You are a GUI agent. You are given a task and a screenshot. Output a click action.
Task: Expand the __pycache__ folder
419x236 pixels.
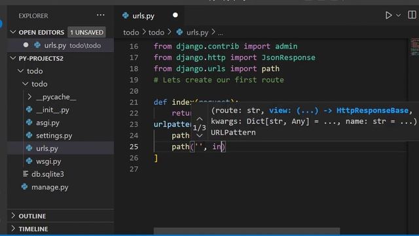click(29, 96)
